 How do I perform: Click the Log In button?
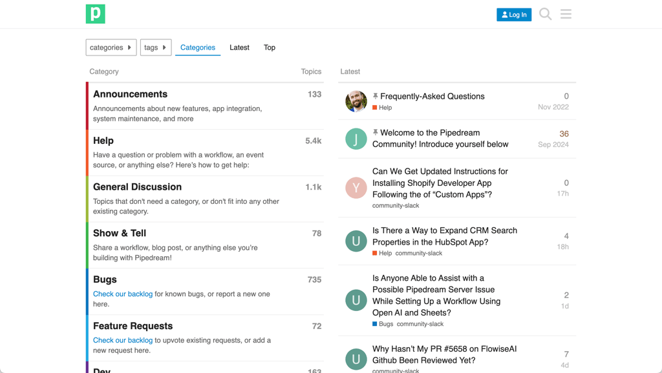pos(514,15)
